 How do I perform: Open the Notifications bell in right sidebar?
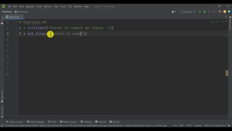pyautogui.click(x=230, y=17)
